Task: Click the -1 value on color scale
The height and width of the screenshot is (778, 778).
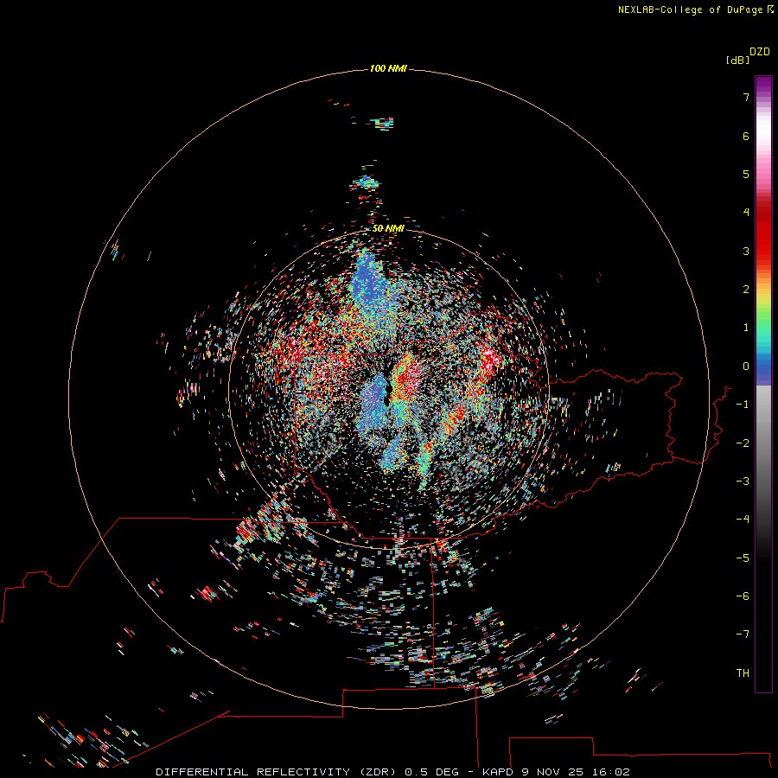Action: [x=743, y=405]
